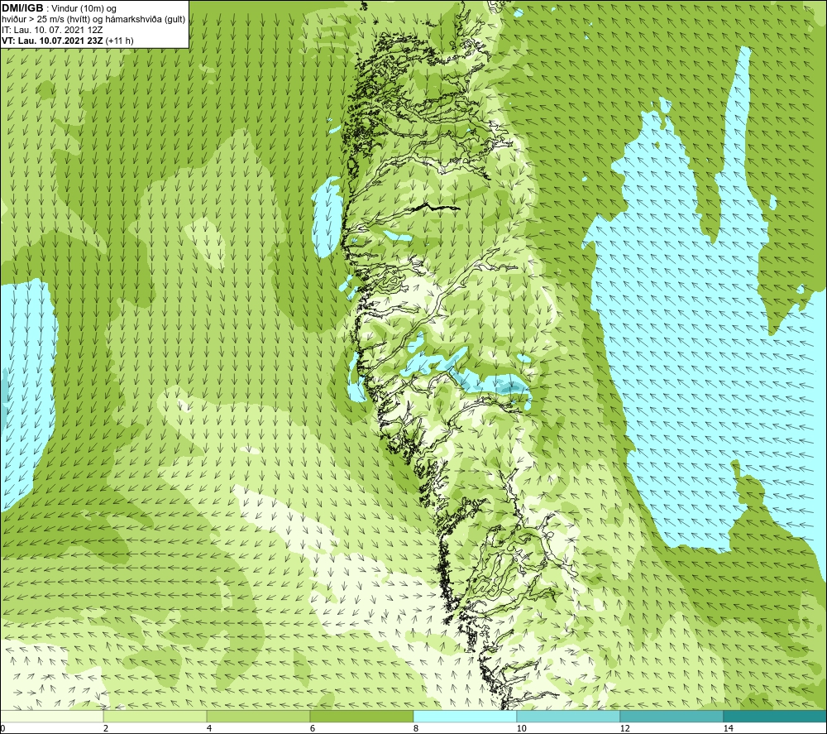The image size is (827, 734).
Task: Click the light cyan 8–10 m/s scale segment
Action: pos(465,717)
